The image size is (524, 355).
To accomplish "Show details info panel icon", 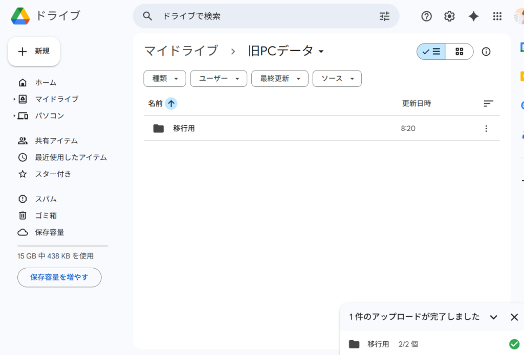I will [x=486, y=52].
